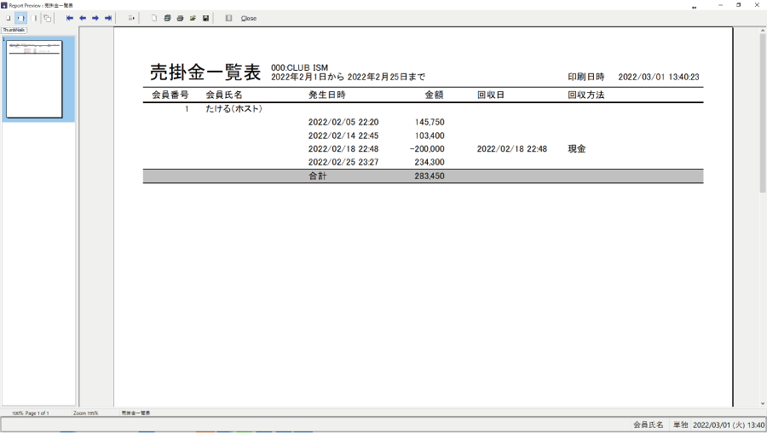Image resolution: width=767 pixels, height=433 pixels.
Task: Select the Thumbnails tab
Action: tap(14, 30)
